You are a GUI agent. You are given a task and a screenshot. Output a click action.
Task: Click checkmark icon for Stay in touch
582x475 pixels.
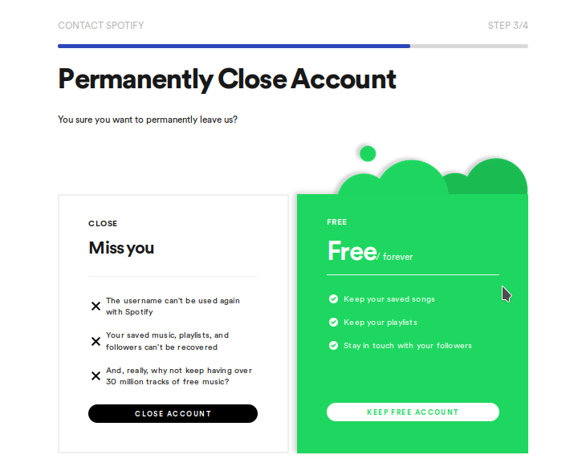click(333, 346)
